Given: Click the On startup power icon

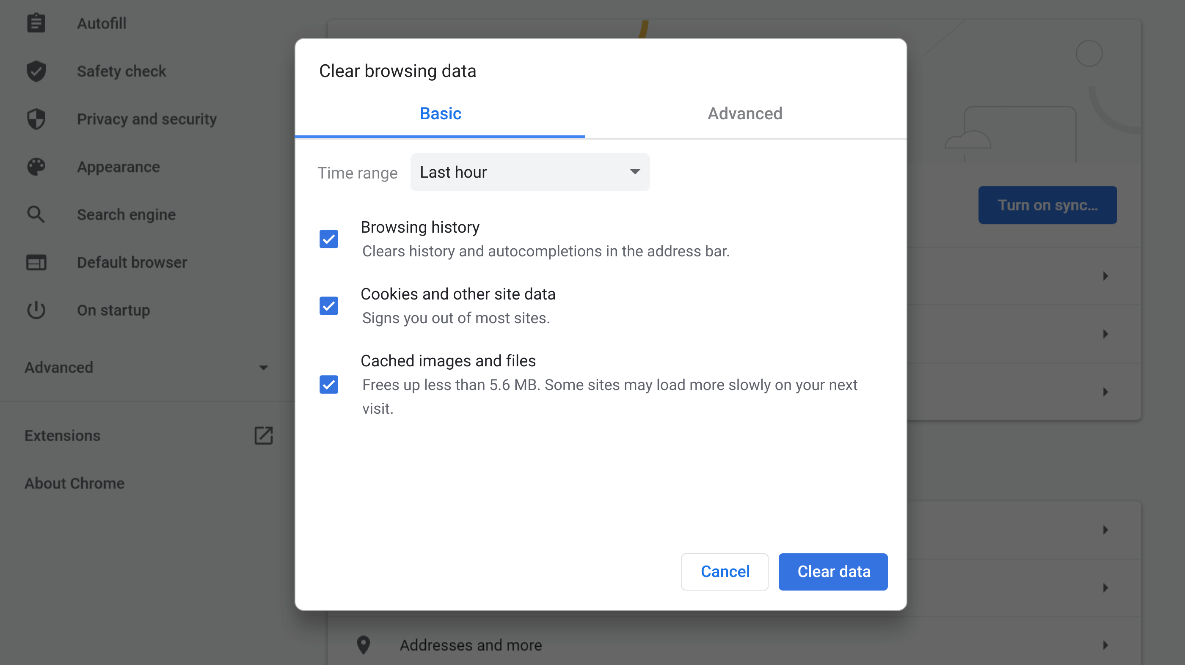Looking at the screenshot, I should point(36,309).
